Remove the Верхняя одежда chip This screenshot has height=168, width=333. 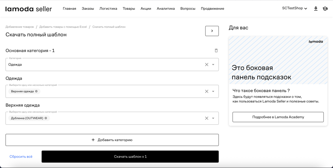[36, 91]
